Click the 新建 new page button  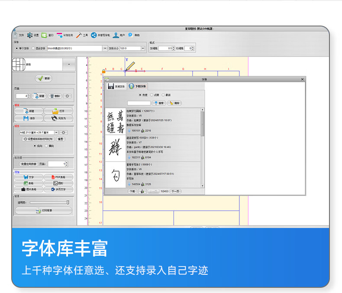pos(39,96)
